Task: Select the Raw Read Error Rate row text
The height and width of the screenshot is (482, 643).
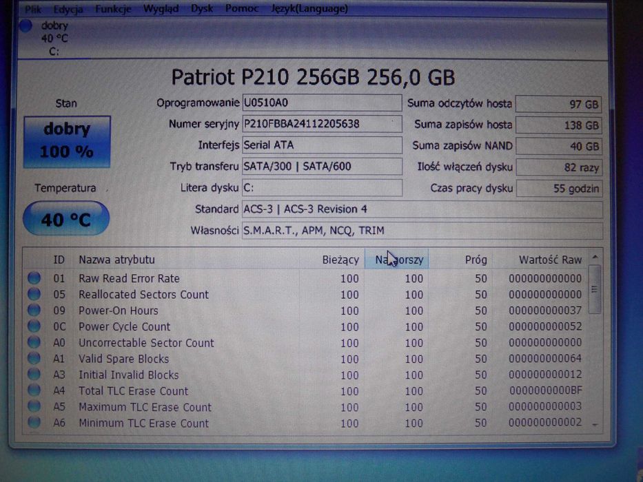Action: pos(129,278)
